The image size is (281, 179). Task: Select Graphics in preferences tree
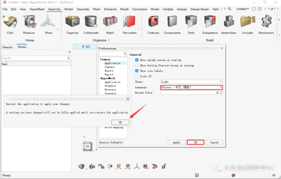(110, 86)
